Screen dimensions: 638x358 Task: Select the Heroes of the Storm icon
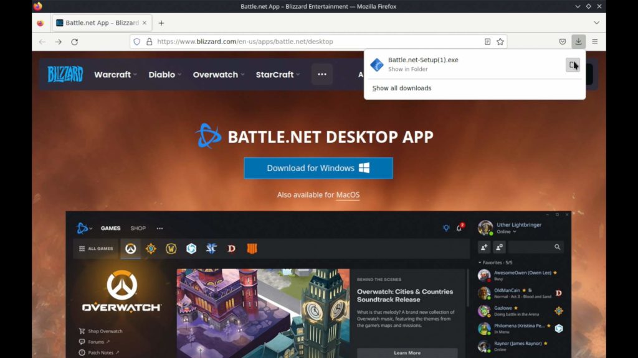coord(191,249)
